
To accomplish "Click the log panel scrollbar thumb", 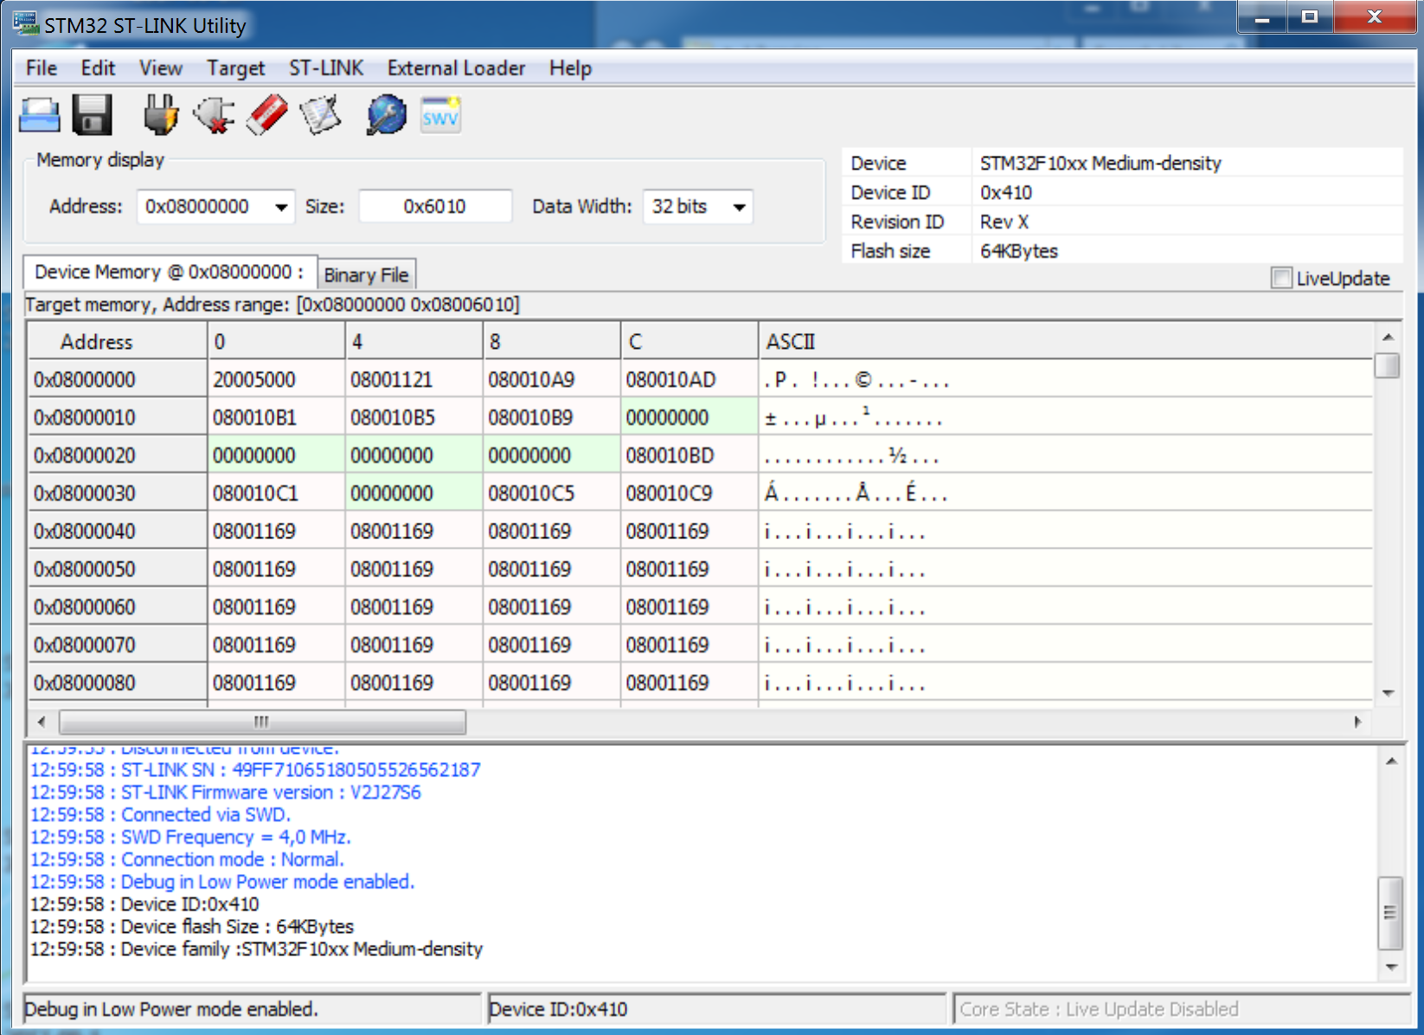I will pos(1390,913).
